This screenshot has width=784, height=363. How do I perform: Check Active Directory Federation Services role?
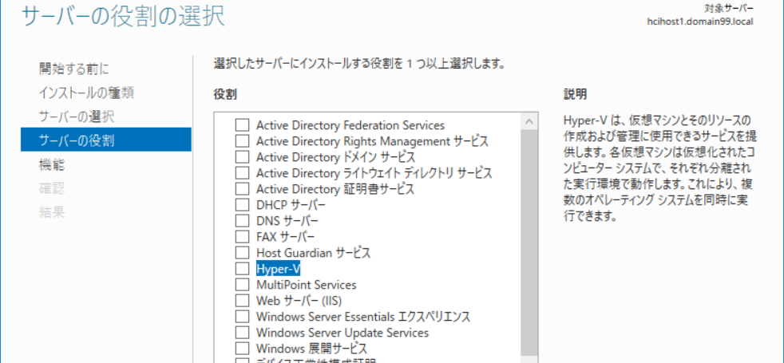pos(242,124)
